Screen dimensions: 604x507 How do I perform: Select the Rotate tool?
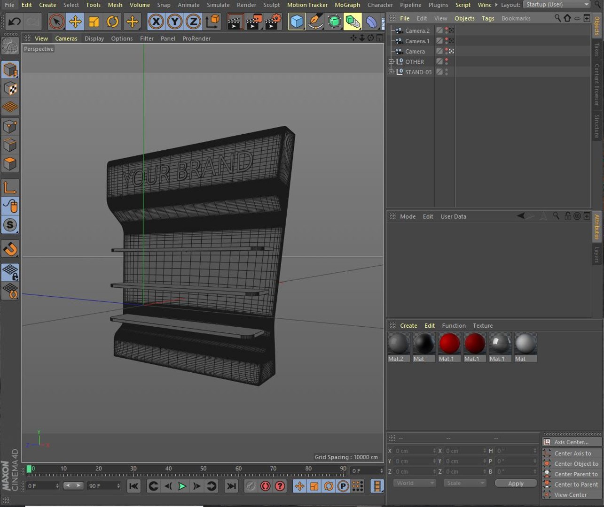[113, 22]
